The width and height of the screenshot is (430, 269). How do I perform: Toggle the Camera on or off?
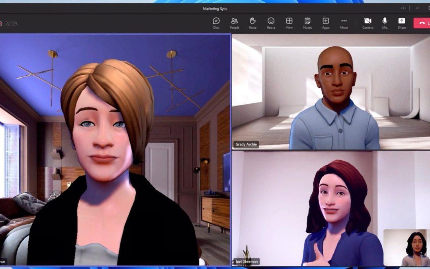click(x=367, y=23)
